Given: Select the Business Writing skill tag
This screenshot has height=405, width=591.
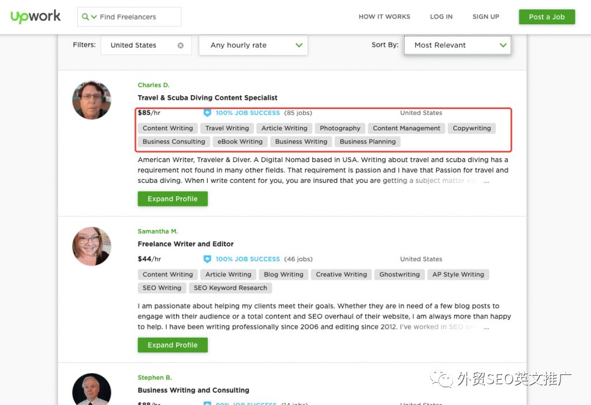Looking at the screenshot, I should (x=301, y=142).
